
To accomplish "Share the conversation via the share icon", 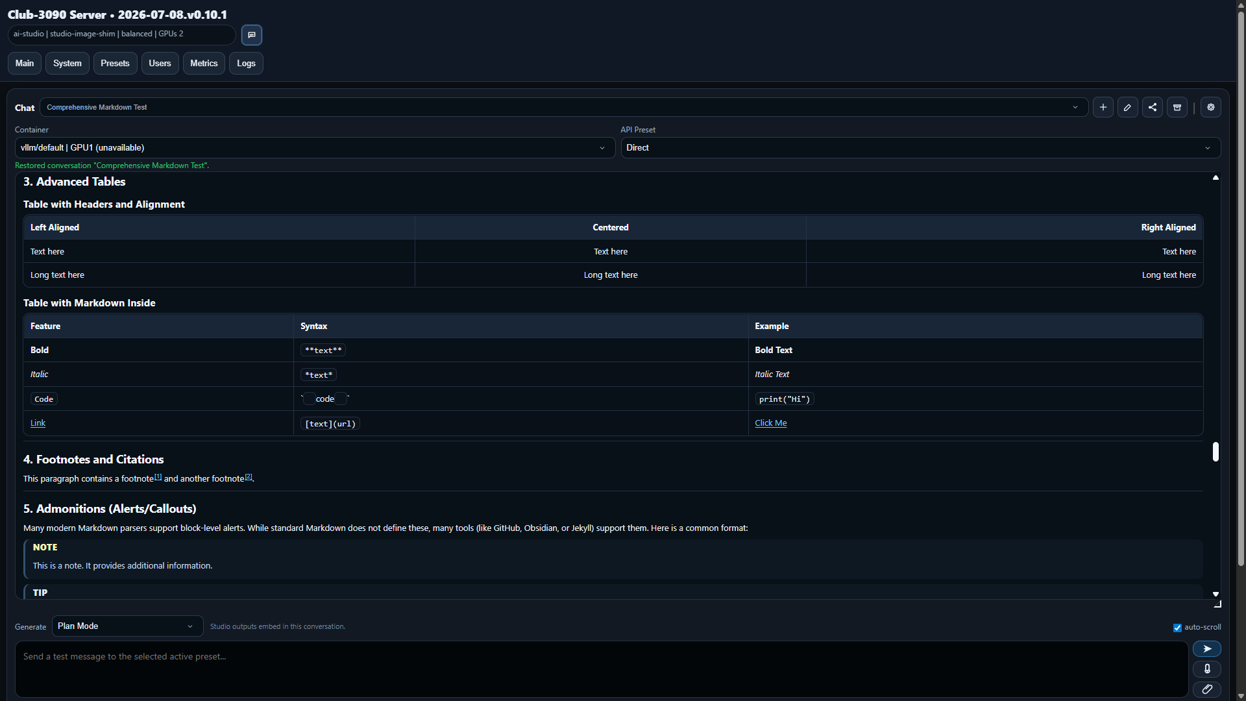I will tap(1152, 107).
